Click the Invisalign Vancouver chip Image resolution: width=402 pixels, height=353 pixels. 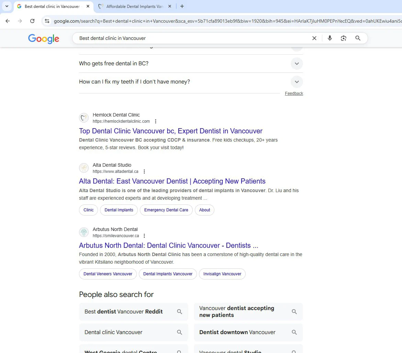click(222, 274)
